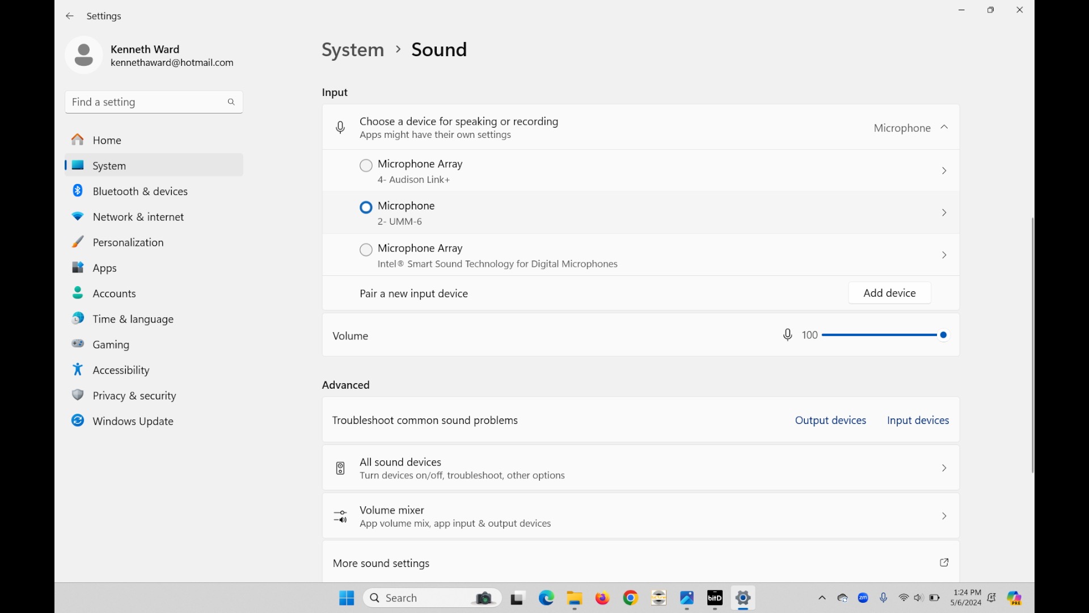1089x613 pixels.
Task: Mute microphone using volume mic icon
Action: [787, 335]
